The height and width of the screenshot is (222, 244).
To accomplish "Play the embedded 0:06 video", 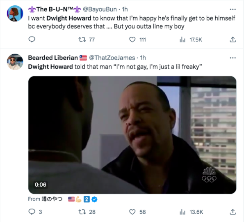I will click(x=132, y=135).
